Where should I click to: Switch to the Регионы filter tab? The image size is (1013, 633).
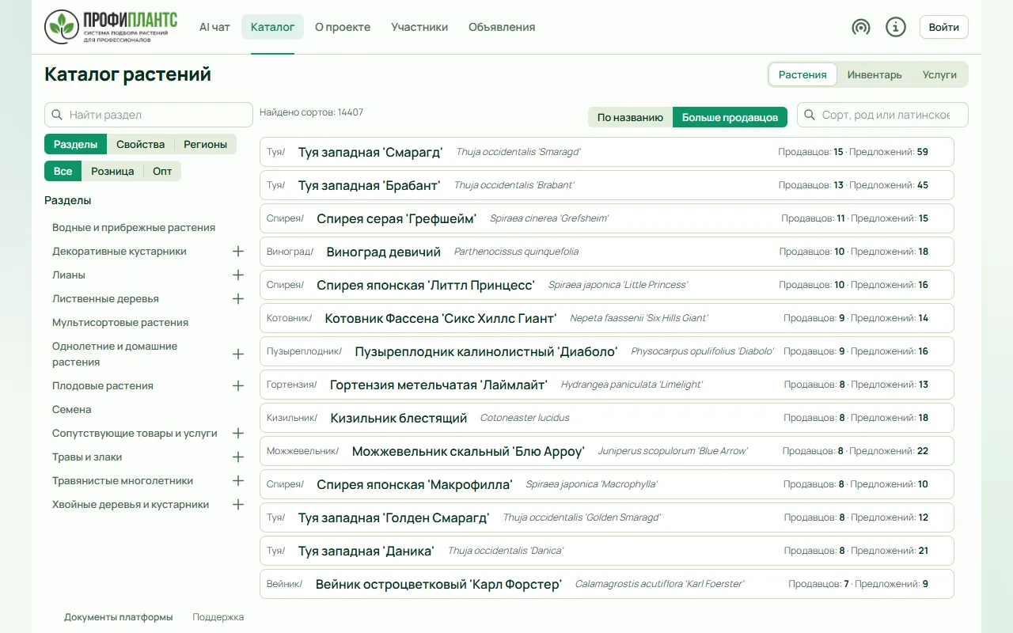(206, 144)
